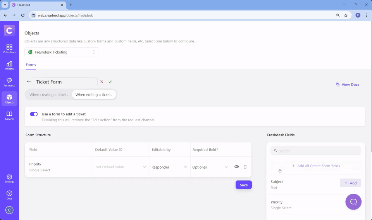Open the Settings gear in sidebar
Viewport: 372px width, 220px height.
tap(9, 178)
